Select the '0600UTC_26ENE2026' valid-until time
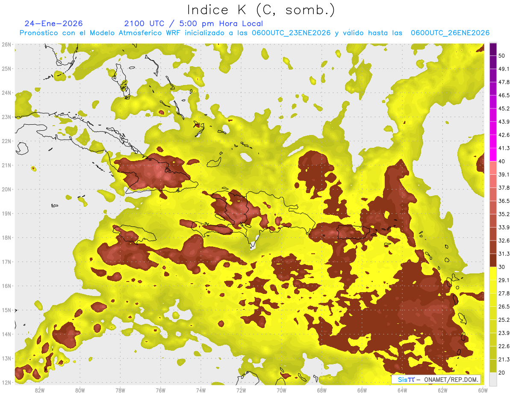This screenshot has width=513, height=396. 450,33
